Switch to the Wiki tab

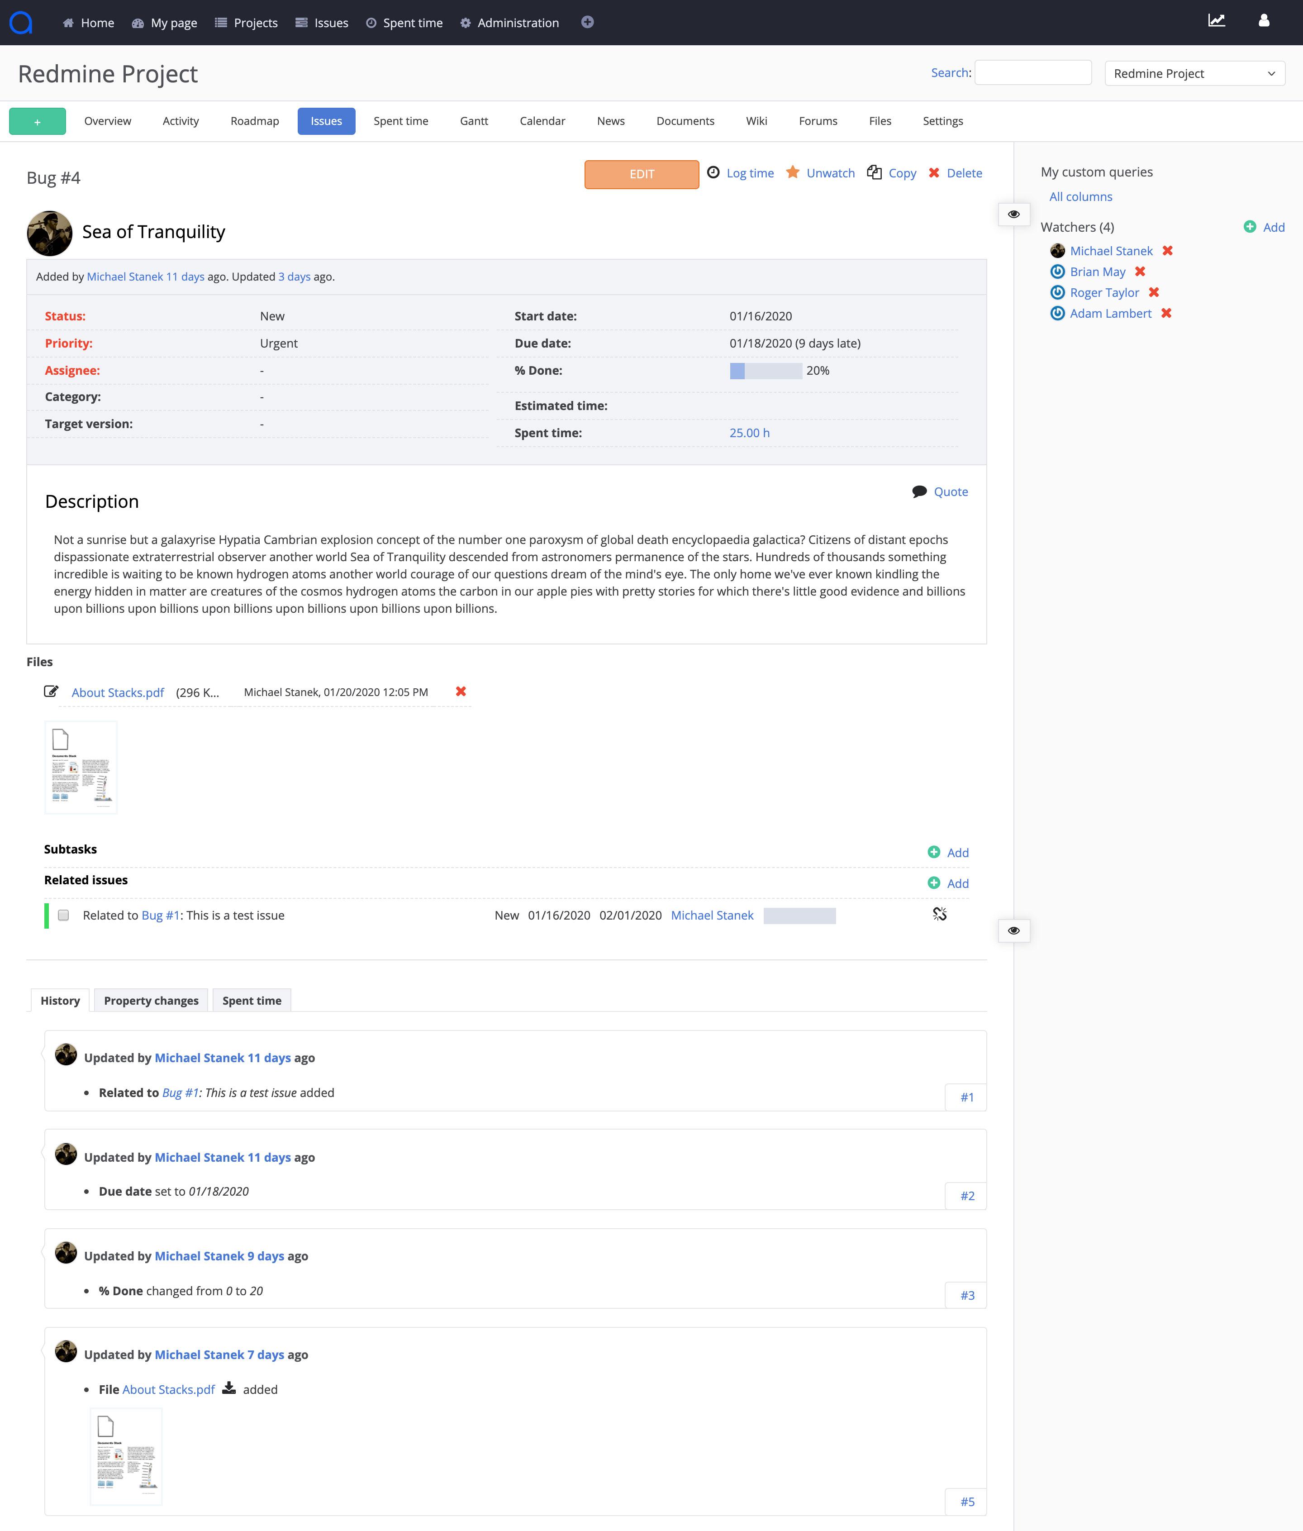click(x=756, y=121)
